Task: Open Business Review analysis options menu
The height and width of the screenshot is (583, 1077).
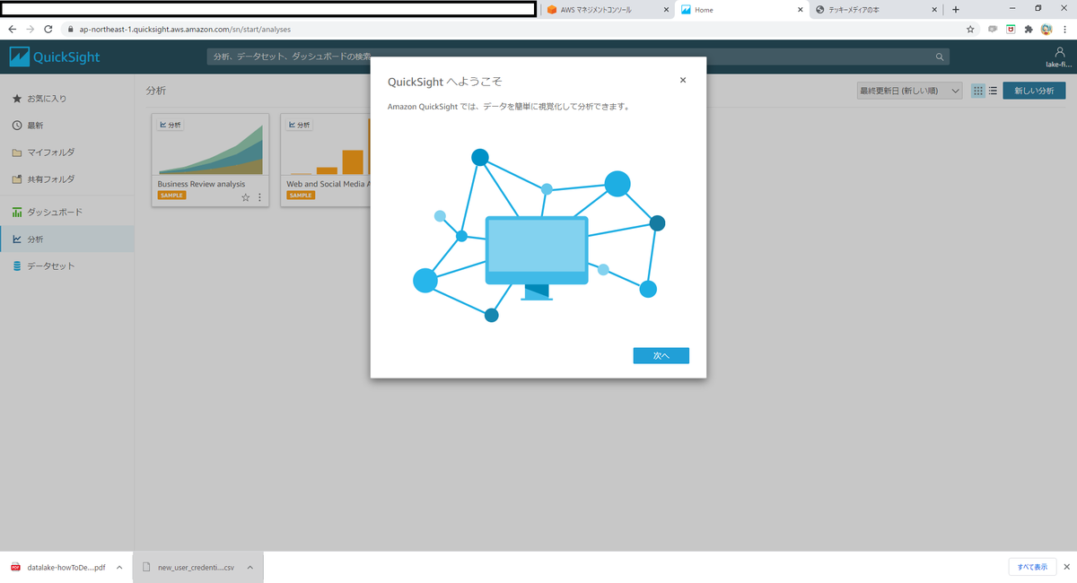Action: click(260, 197)
